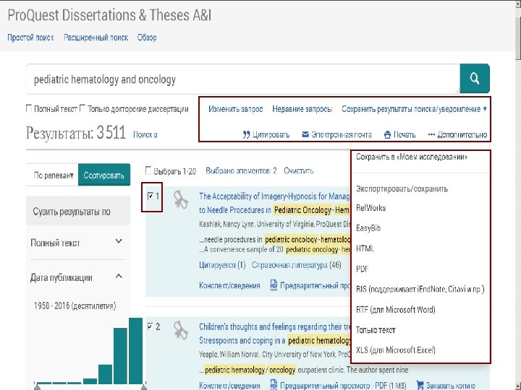This screenshot has height=390, width=521.
Task: Click the Email envelope icon
Action: pyautogui.click(x=305, y=134)
